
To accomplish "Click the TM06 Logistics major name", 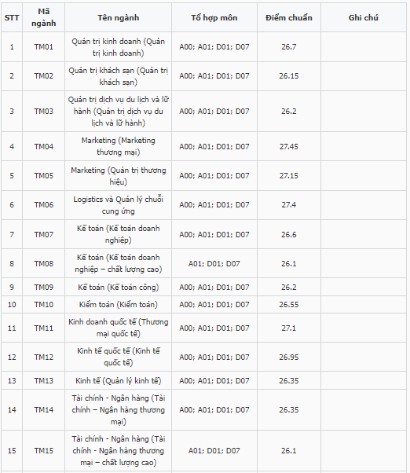I will point(118,205).
